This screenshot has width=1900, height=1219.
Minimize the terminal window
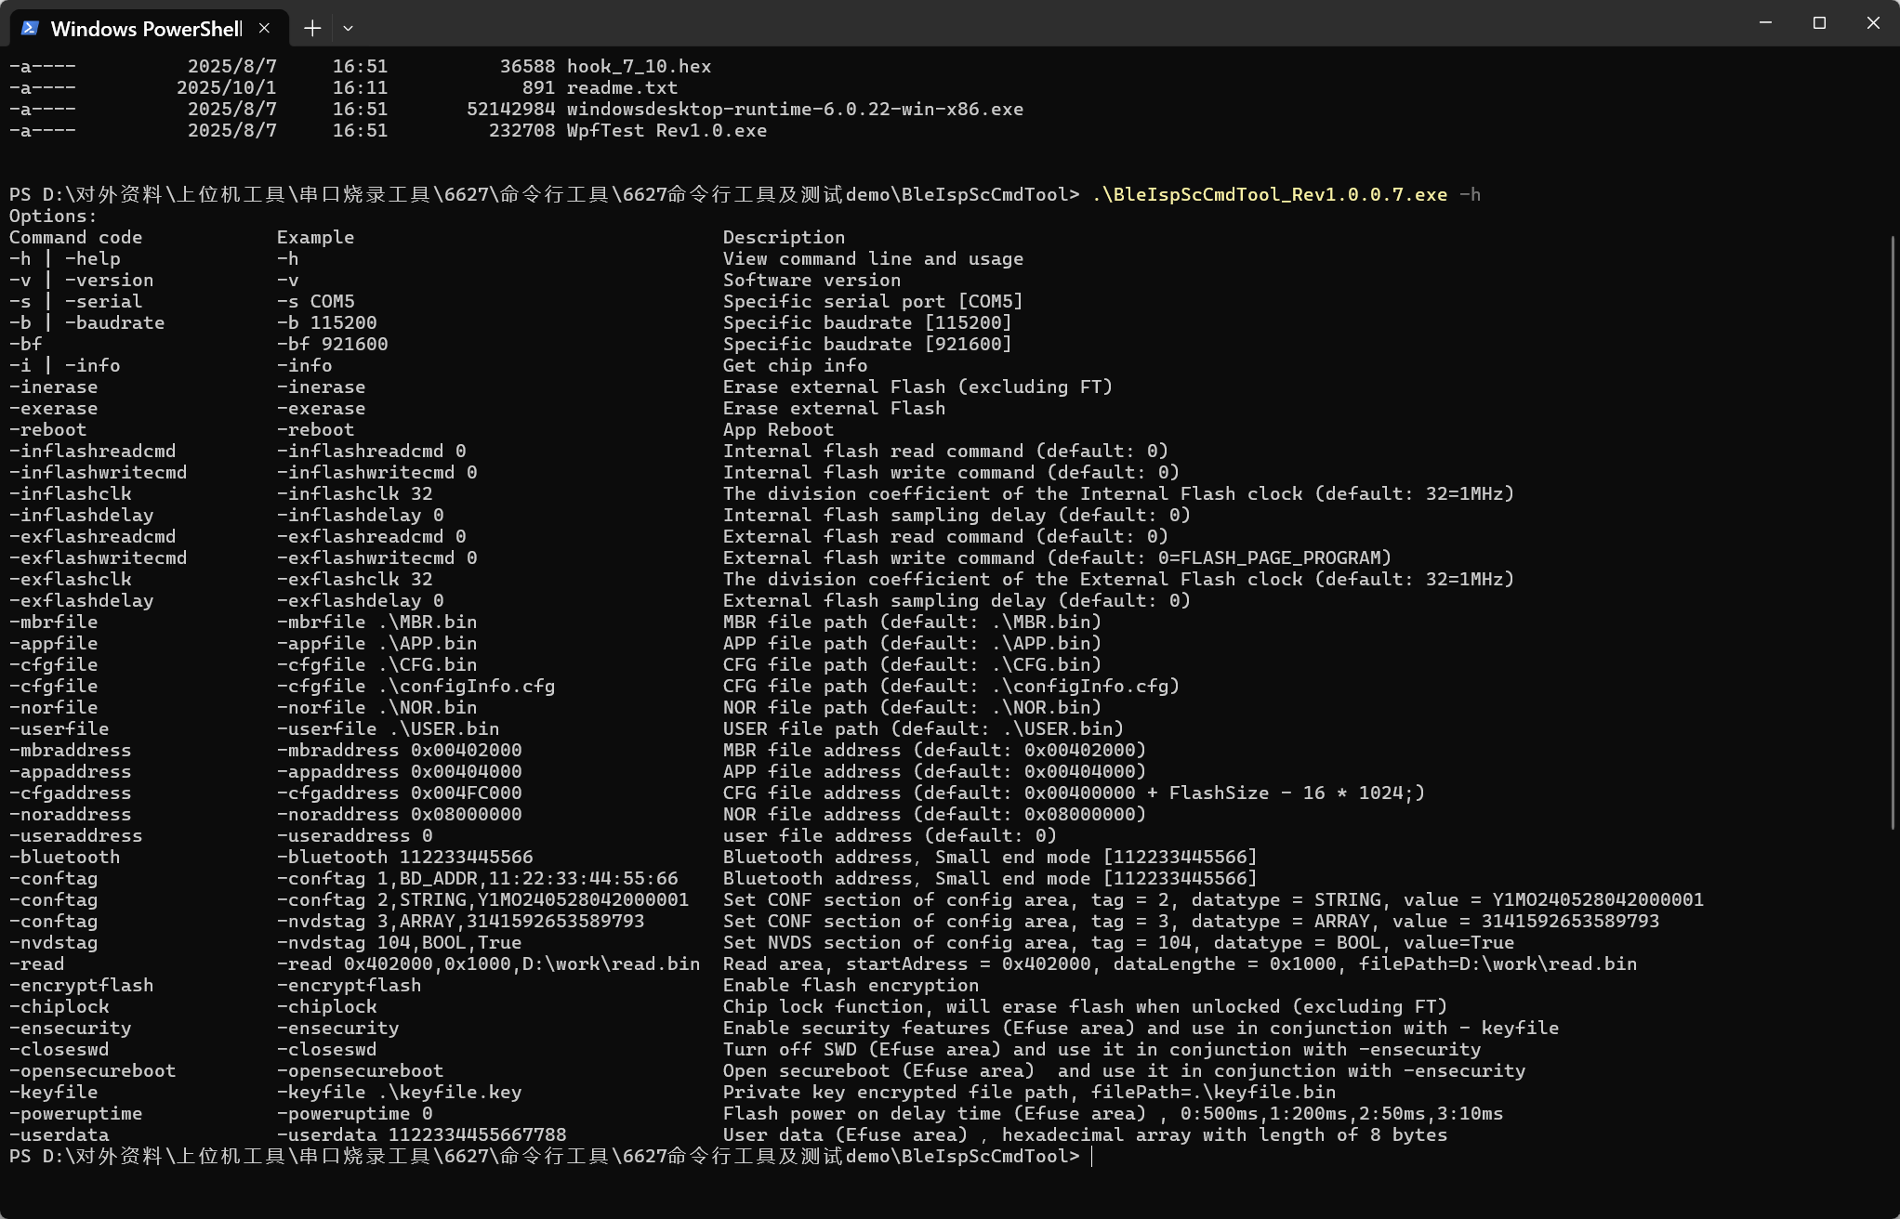point(1765,23)
